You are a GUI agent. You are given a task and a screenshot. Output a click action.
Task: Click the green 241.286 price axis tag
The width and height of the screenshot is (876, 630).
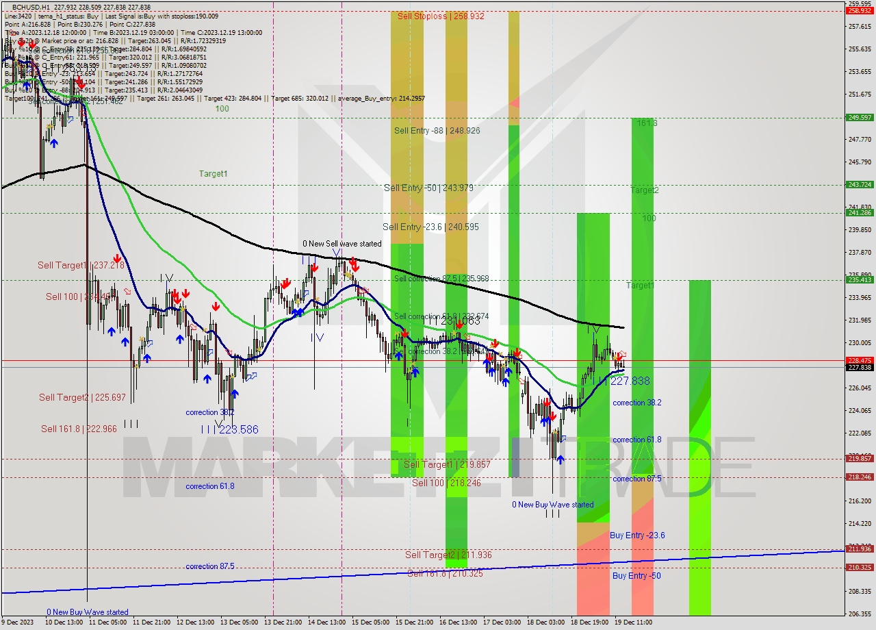[860, 212]
